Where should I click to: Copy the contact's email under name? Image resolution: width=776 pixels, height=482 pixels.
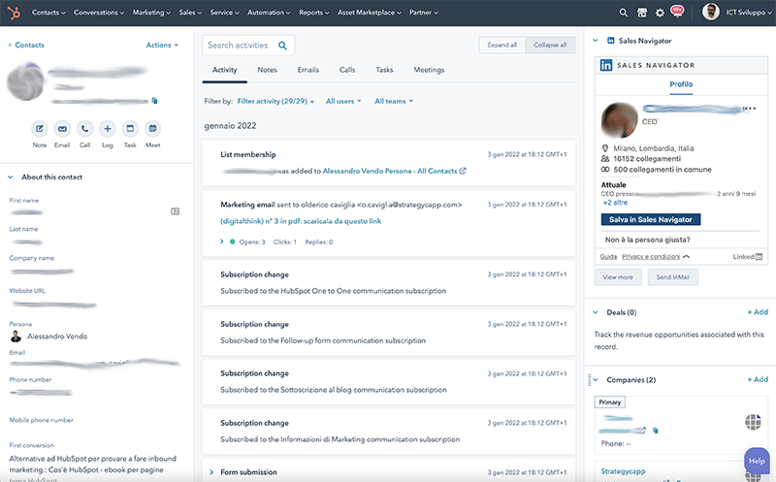[154, 101]
